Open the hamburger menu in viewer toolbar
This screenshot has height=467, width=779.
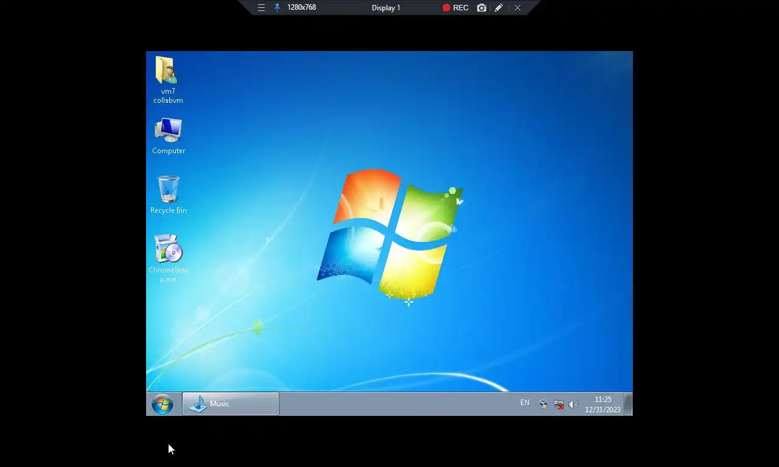[x=261, y=8]
